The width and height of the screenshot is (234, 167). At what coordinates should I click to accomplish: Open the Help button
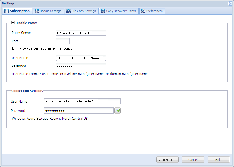(218, 159)
